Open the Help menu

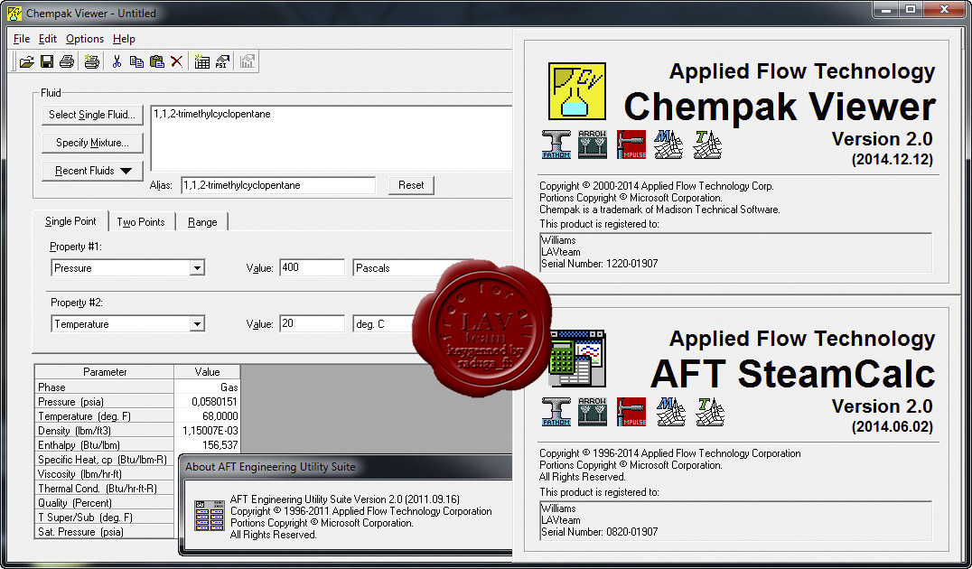[x=124, y=39]
